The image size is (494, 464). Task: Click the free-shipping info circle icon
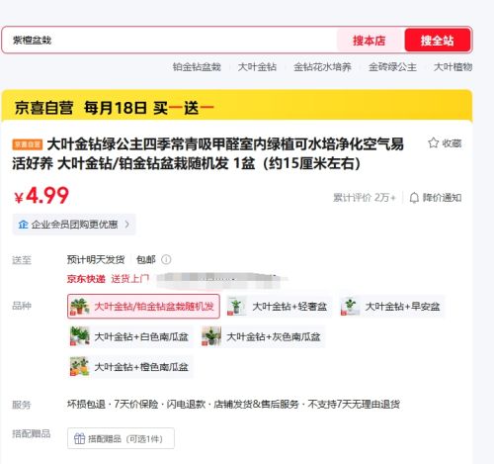[166, 259]
